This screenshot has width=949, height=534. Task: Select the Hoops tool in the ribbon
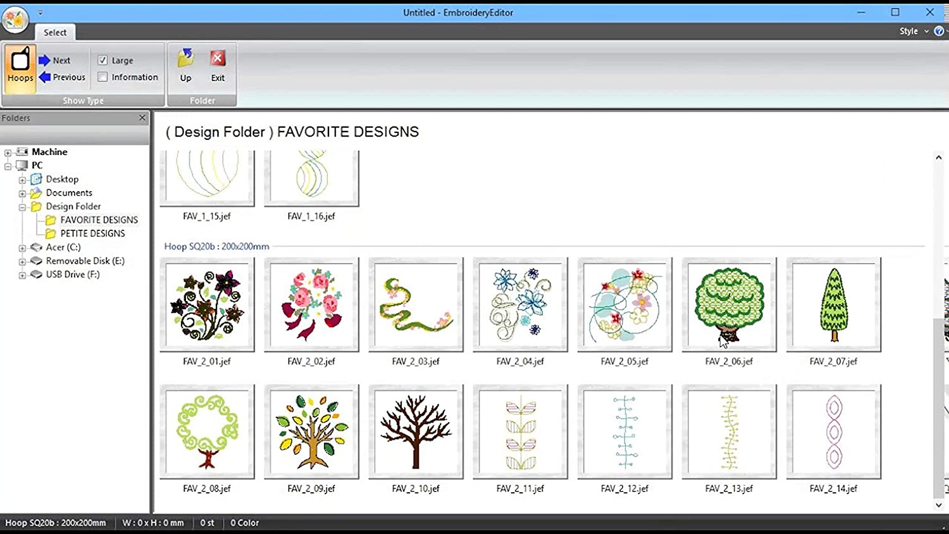click(x=19, y=66)
